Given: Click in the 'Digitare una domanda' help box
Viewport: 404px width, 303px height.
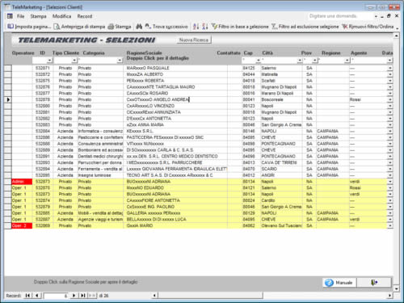Looking at the screenshot, I should [341, 16].
